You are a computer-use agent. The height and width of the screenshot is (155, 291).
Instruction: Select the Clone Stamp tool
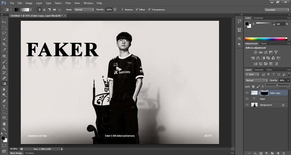click(4, 67)
